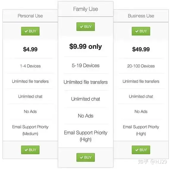171x169 pixels.
Task: Click the bottom BUY button in Family Use plan
Action: tap(86, 157)
